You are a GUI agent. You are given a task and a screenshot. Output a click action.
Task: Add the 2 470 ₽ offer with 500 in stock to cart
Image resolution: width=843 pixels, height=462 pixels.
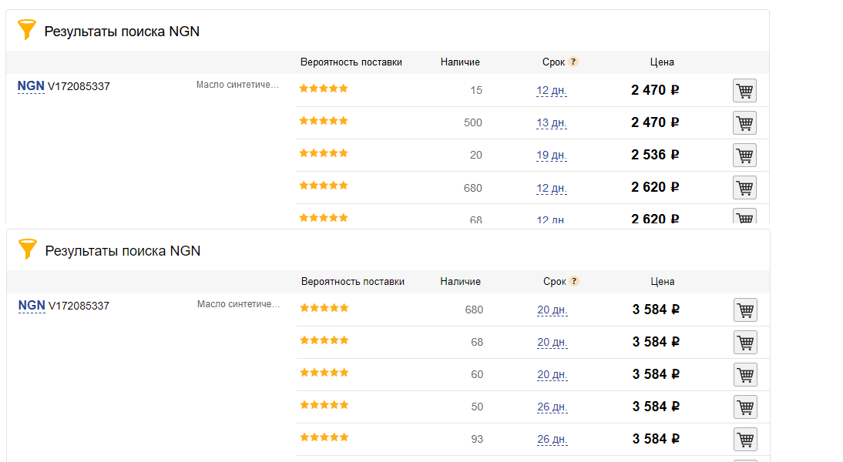744,122
